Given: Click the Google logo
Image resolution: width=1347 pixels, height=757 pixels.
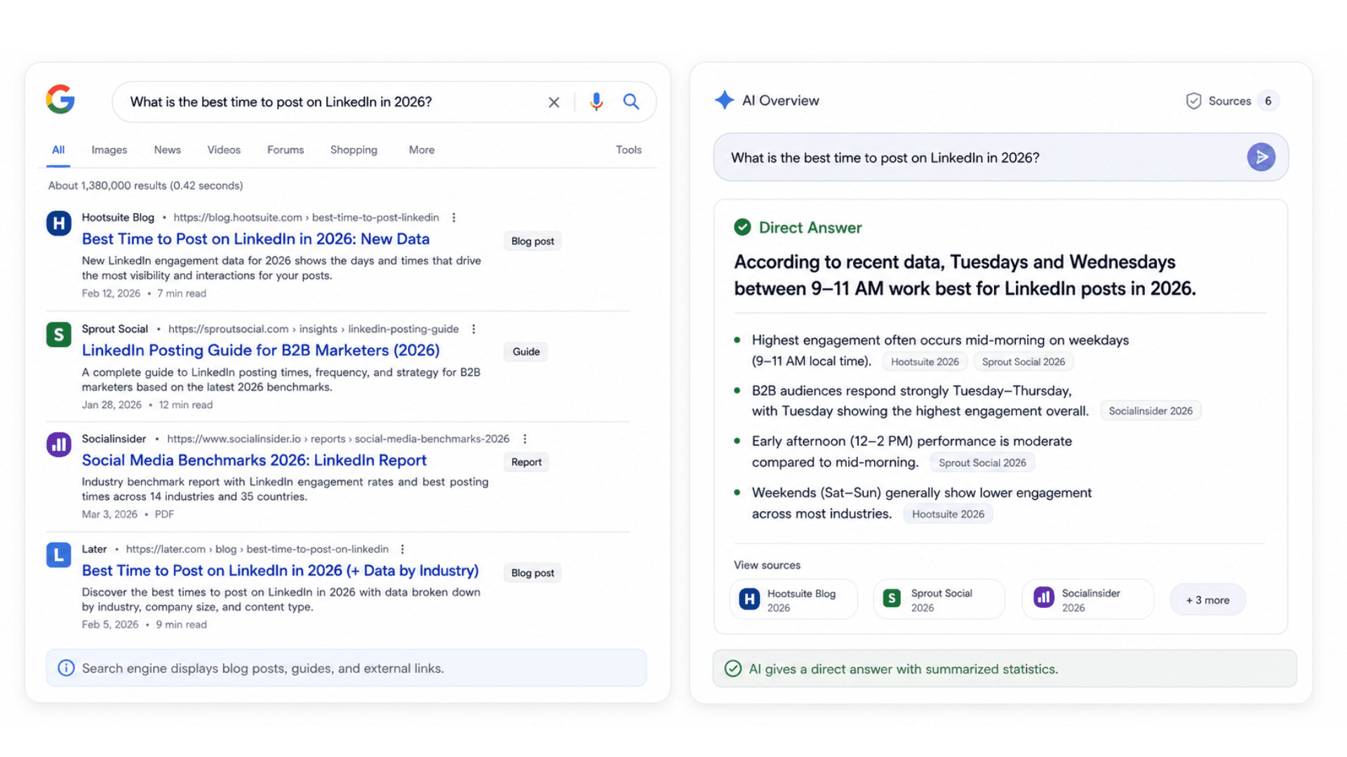Looking at the screenshot, I should 60,100.
